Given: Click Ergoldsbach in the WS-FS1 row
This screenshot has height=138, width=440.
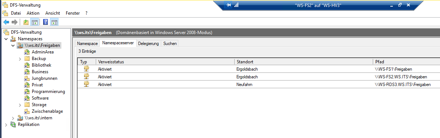Looking at the screenshot, I should point(247,69).
